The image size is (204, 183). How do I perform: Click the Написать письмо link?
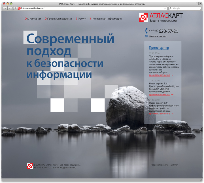(x=158, y=37)
